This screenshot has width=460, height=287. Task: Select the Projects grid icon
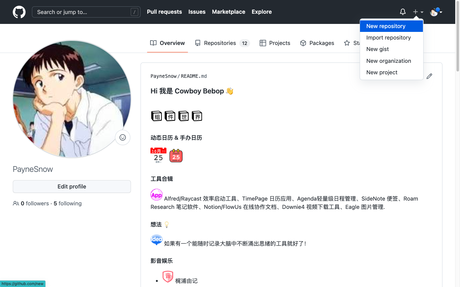pos(263,43)
